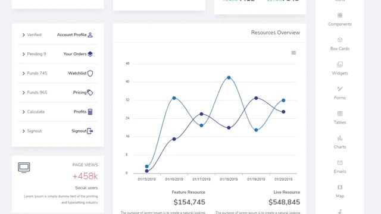Open the Map icon in sidebar
Viewport: 381px width, 214px height.
[340, 187]
